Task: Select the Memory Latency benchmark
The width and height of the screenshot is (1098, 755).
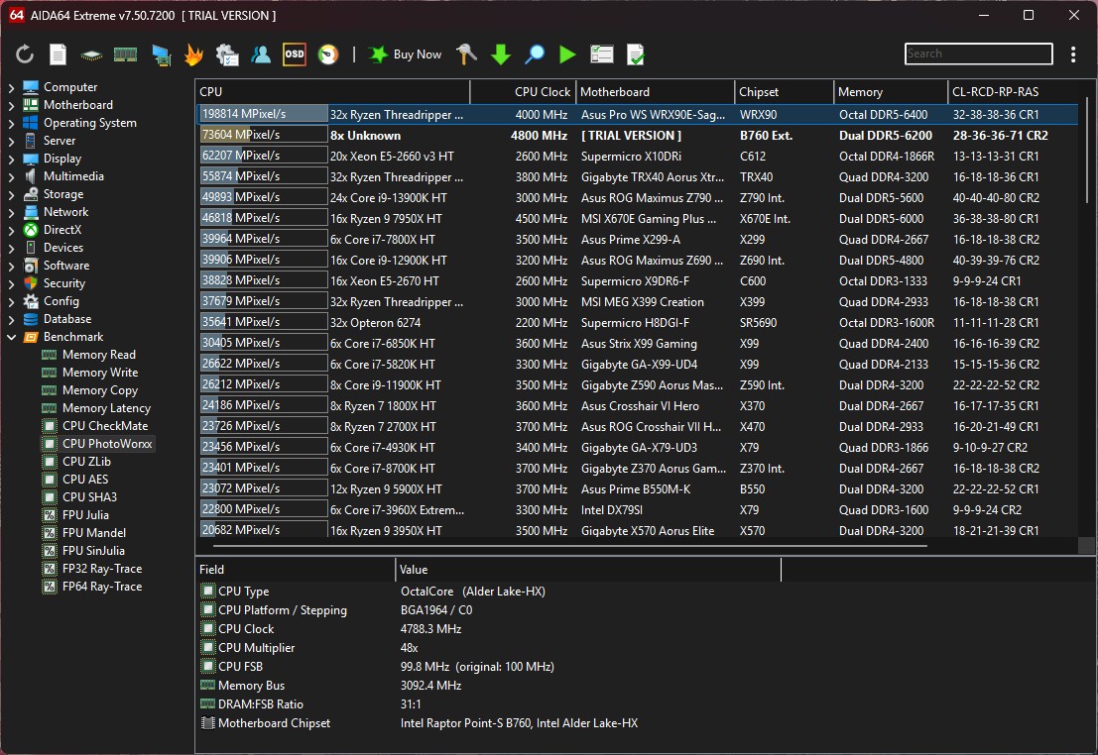Action: click(106, 408)
